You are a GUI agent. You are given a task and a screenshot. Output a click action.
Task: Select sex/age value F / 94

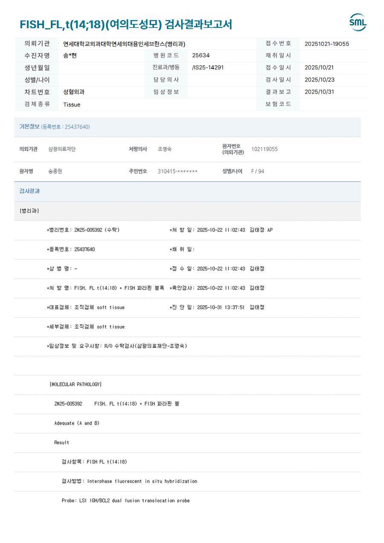click(258, 171)
